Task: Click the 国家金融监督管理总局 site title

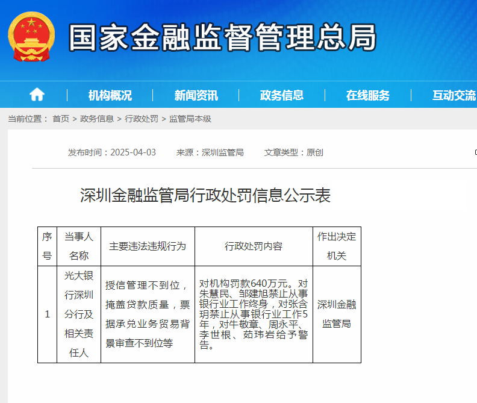Action: [222, 37]
